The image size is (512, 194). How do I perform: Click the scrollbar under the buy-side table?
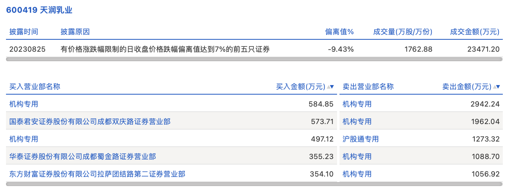[171, 184]
